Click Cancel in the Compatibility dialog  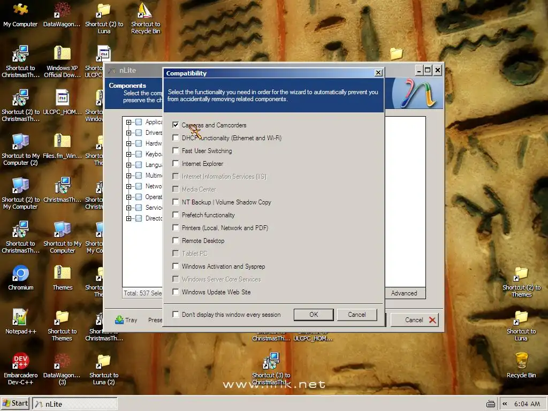pyautogui.click(x=357, y=315)
